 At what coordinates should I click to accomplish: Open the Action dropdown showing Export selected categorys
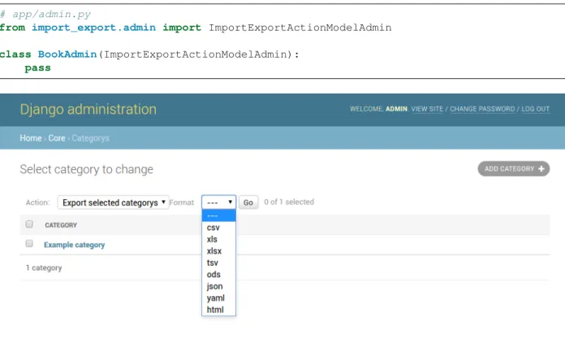113,202
